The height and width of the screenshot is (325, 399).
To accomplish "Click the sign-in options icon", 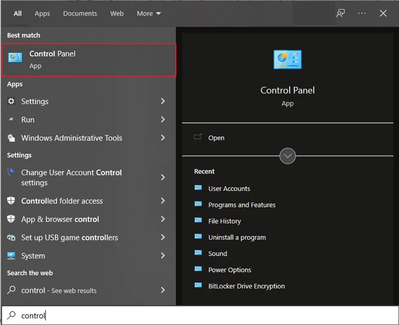I will coord(340,13).
